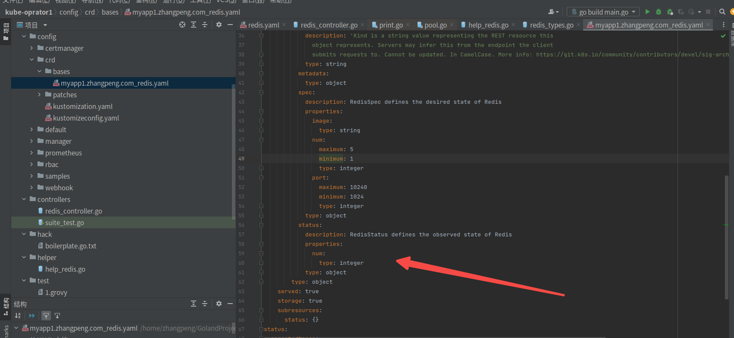Image resolution: width=734 pixels, height=338 pixels.
Task: Open the user account icon menu
Action: [x=553, y=12]
